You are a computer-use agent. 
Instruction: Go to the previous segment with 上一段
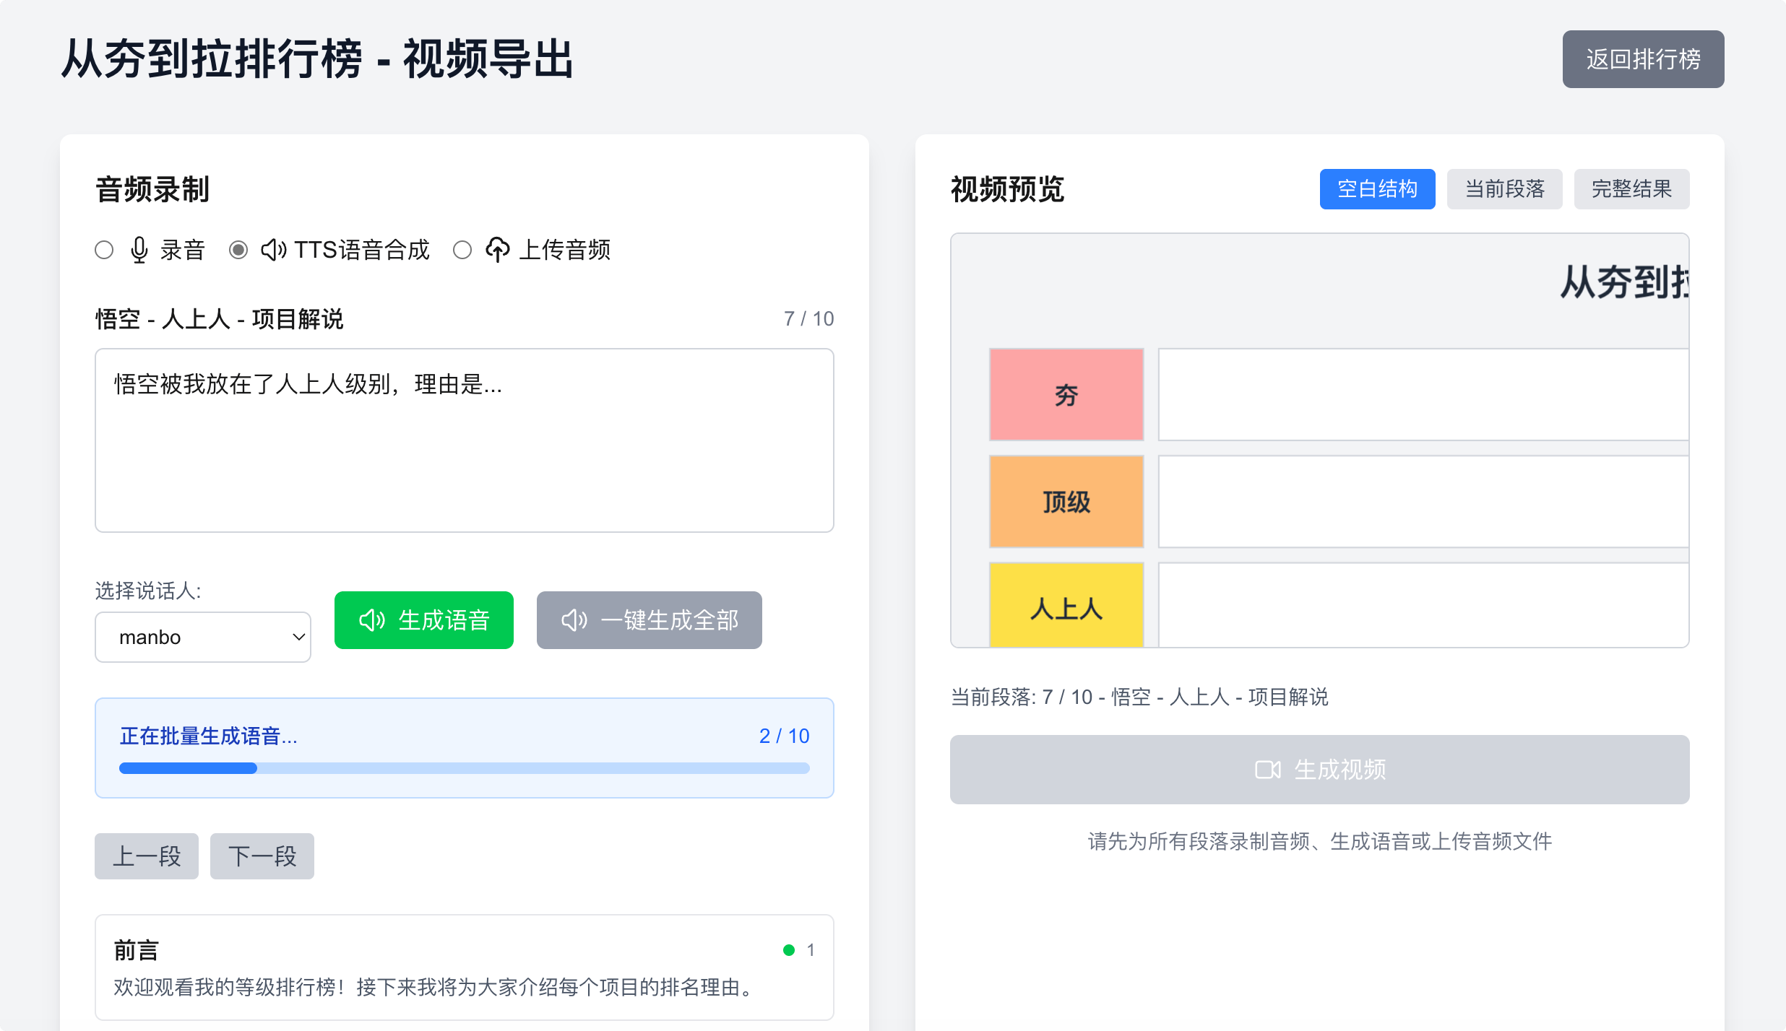146,856
